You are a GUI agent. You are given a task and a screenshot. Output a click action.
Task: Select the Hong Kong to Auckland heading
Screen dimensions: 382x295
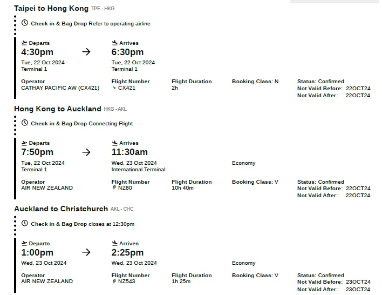coord(58,109)
